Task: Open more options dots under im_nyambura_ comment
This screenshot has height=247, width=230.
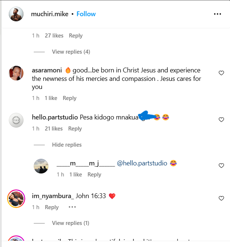Action: 72,207
